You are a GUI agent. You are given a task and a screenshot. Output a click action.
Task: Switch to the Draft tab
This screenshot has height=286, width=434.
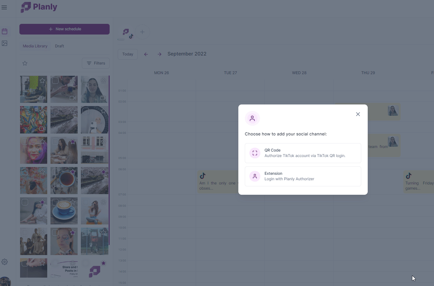point(60,46)
